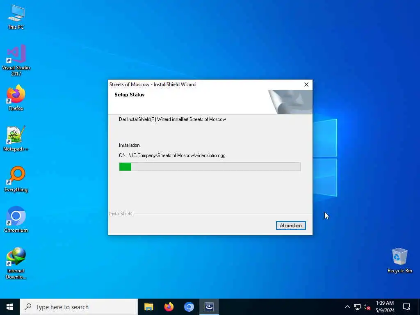This screenshot has width=420, height=315.
Task: Open Visual Studio 2017 desktop shortcut
Action: (16, 60)
